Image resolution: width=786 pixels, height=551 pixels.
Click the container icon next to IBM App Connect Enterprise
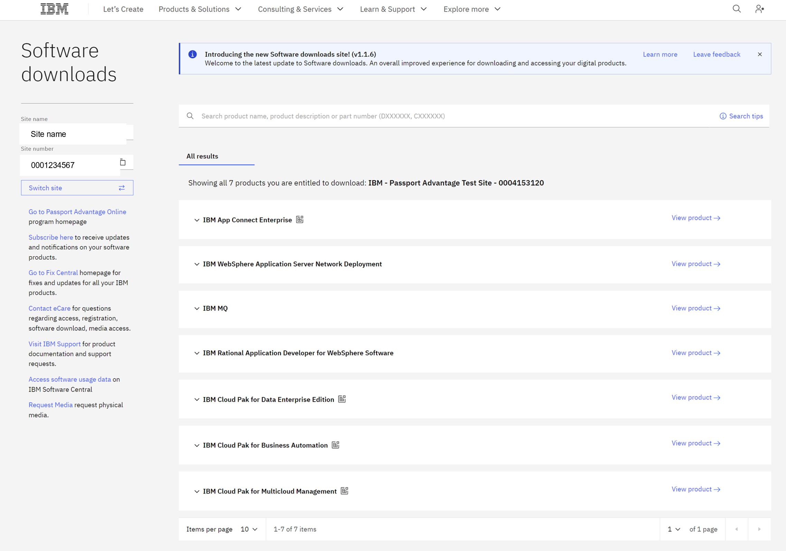click(x=300, y=220)
